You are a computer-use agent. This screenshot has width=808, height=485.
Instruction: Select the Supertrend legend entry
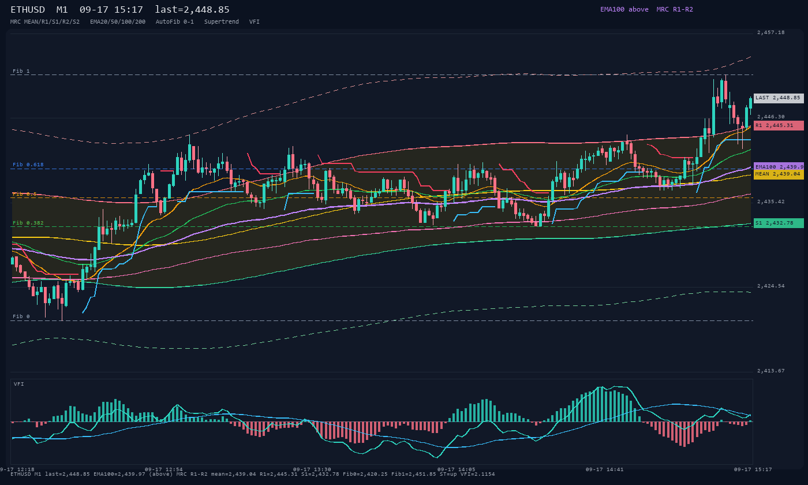pos(222,21)
